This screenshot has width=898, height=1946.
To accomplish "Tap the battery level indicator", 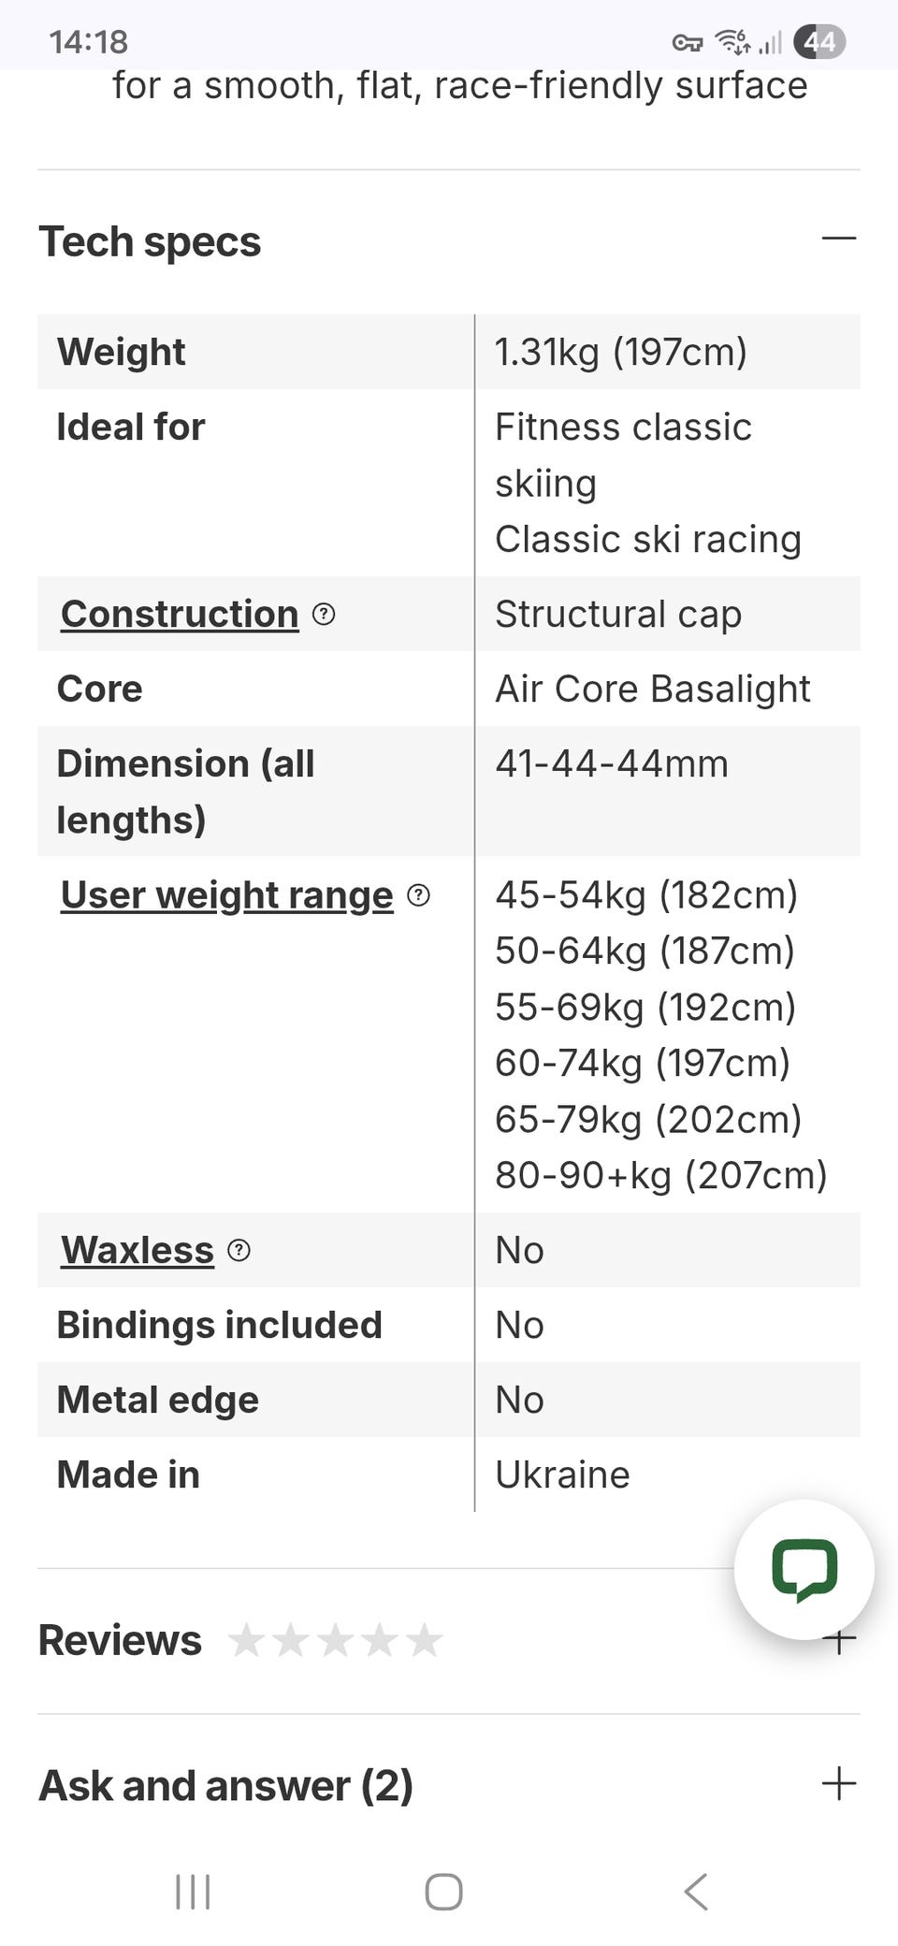I will [x=818, y=42].
